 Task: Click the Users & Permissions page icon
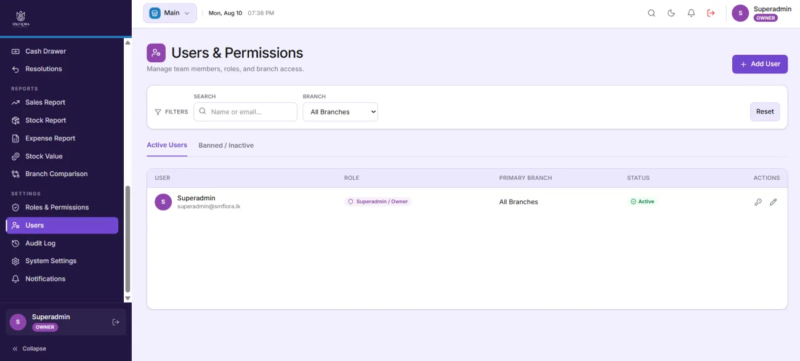point(156,53)
